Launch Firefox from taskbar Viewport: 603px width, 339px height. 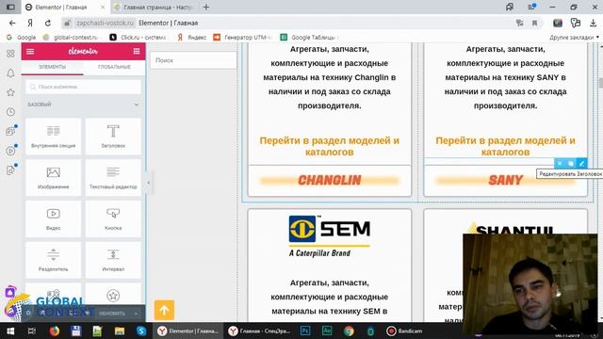tap(55, 331)
